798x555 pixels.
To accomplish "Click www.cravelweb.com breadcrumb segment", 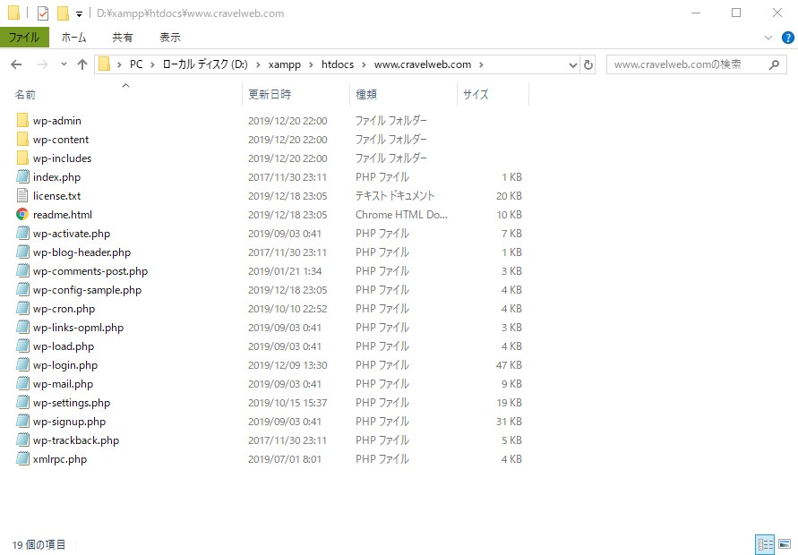I will (423, 64).
